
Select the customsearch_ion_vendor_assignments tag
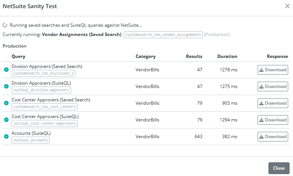(163, 35)
